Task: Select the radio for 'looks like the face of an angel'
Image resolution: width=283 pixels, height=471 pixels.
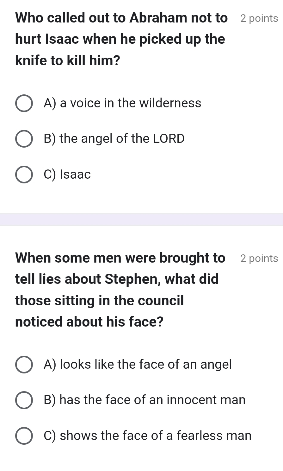Action: click(x=24, y=365)
